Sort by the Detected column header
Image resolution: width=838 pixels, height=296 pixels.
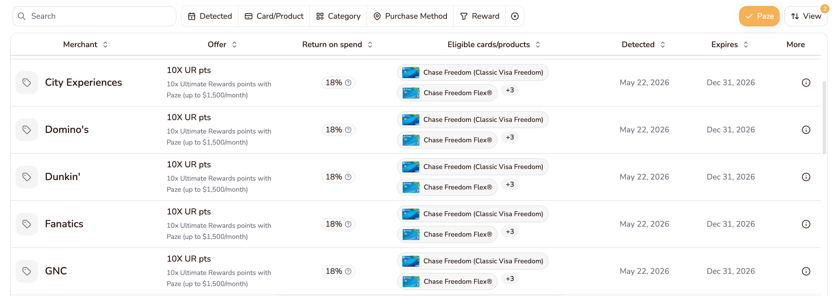pos(643,45)
